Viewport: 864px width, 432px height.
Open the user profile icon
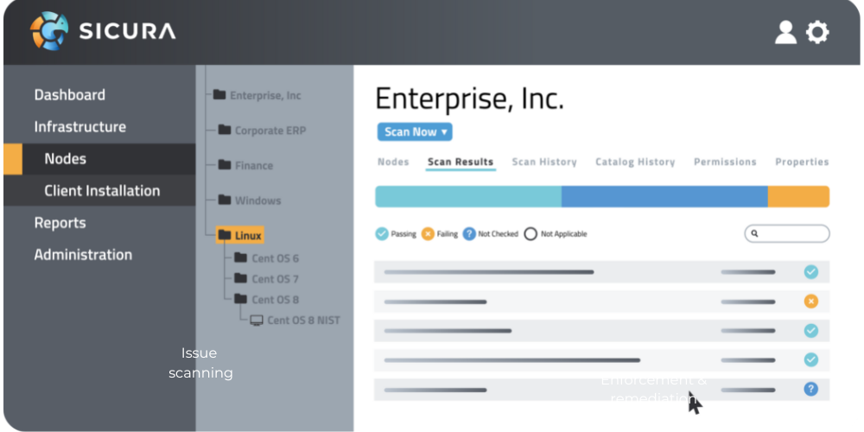[785, 33]
